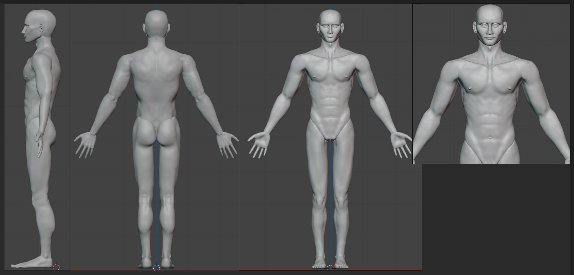
Task: Click the 3D cursor in the front view
Action: tap(330, 268)
